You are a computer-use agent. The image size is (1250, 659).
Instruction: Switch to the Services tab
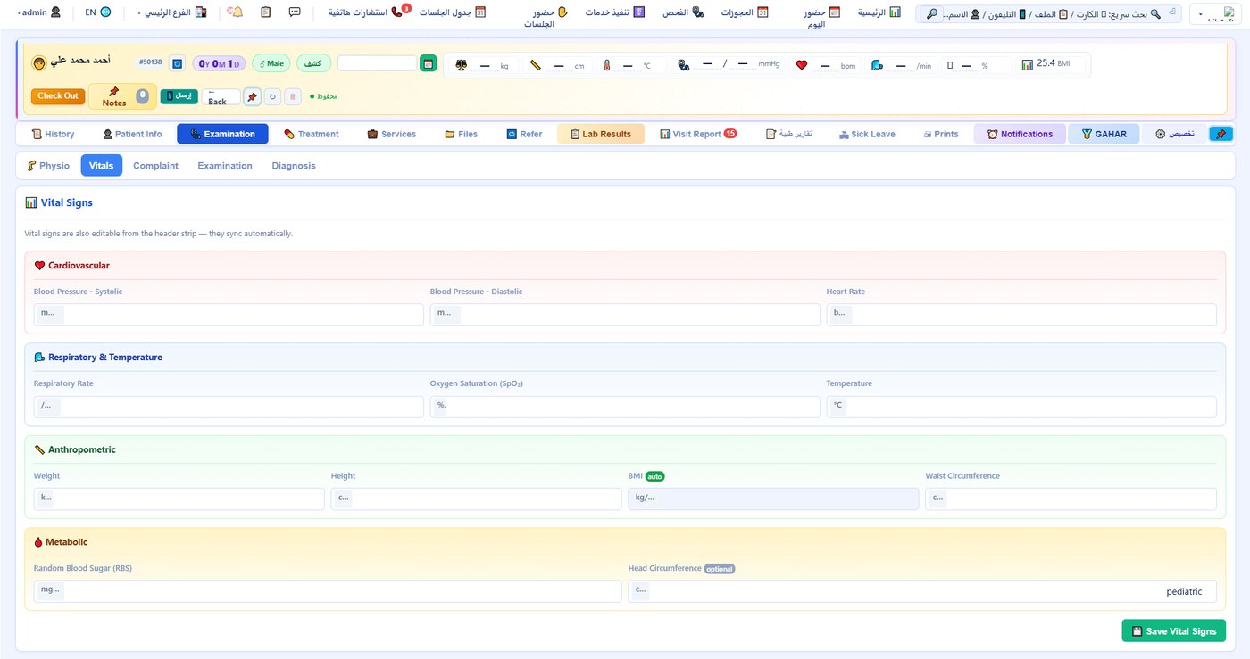[391, 134]
